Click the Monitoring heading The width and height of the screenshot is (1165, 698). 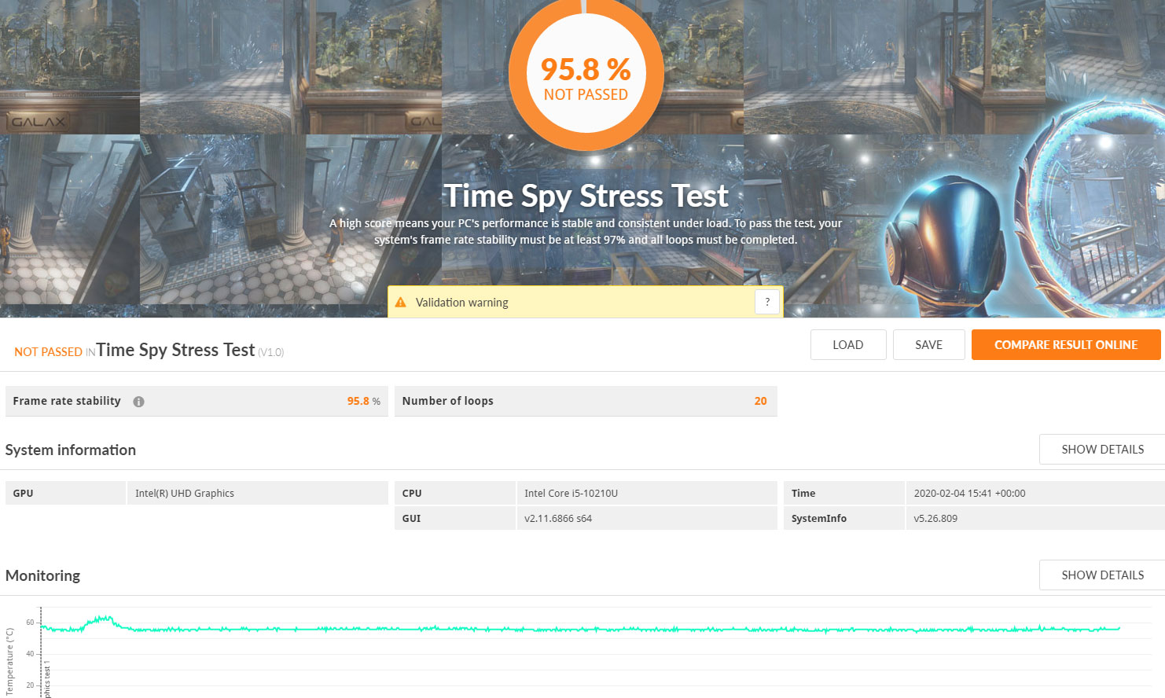click(42, 576)
